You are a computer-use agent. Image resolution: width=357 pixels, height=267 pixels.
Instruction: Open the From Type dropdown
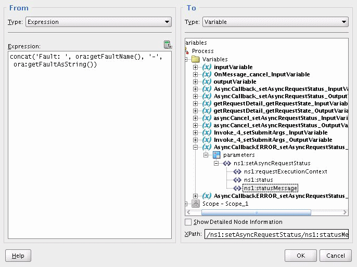(x=98, y=22)
